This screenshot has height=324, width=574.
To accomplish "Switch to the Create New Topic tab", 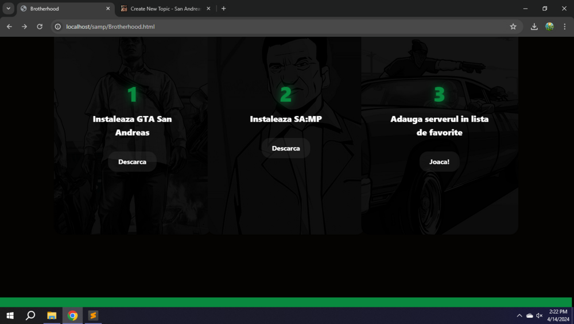I will tap(165, 9).
